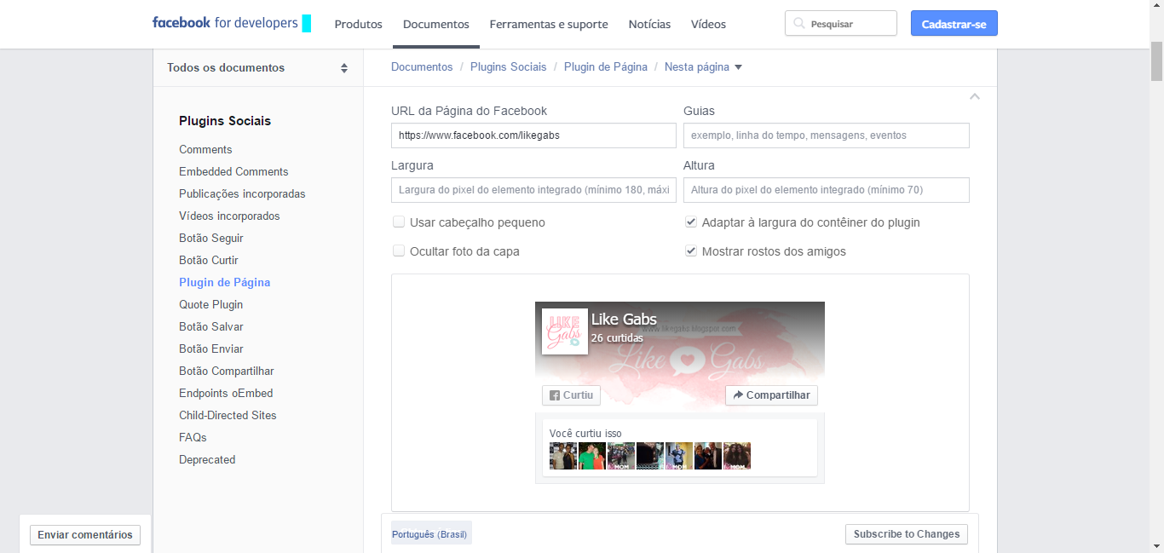Click the Like Gabs page title link
The height and width of the screenshot is (553, 1164).
(x=624, y=320)
